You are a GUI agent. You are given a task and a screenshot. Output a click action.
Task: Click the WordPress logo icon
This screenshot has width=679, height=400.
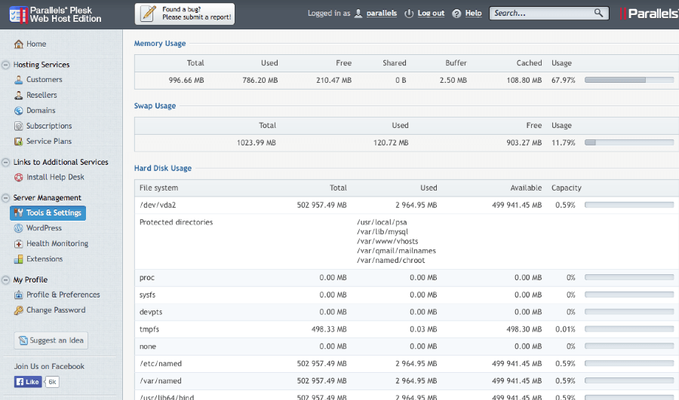19,228
